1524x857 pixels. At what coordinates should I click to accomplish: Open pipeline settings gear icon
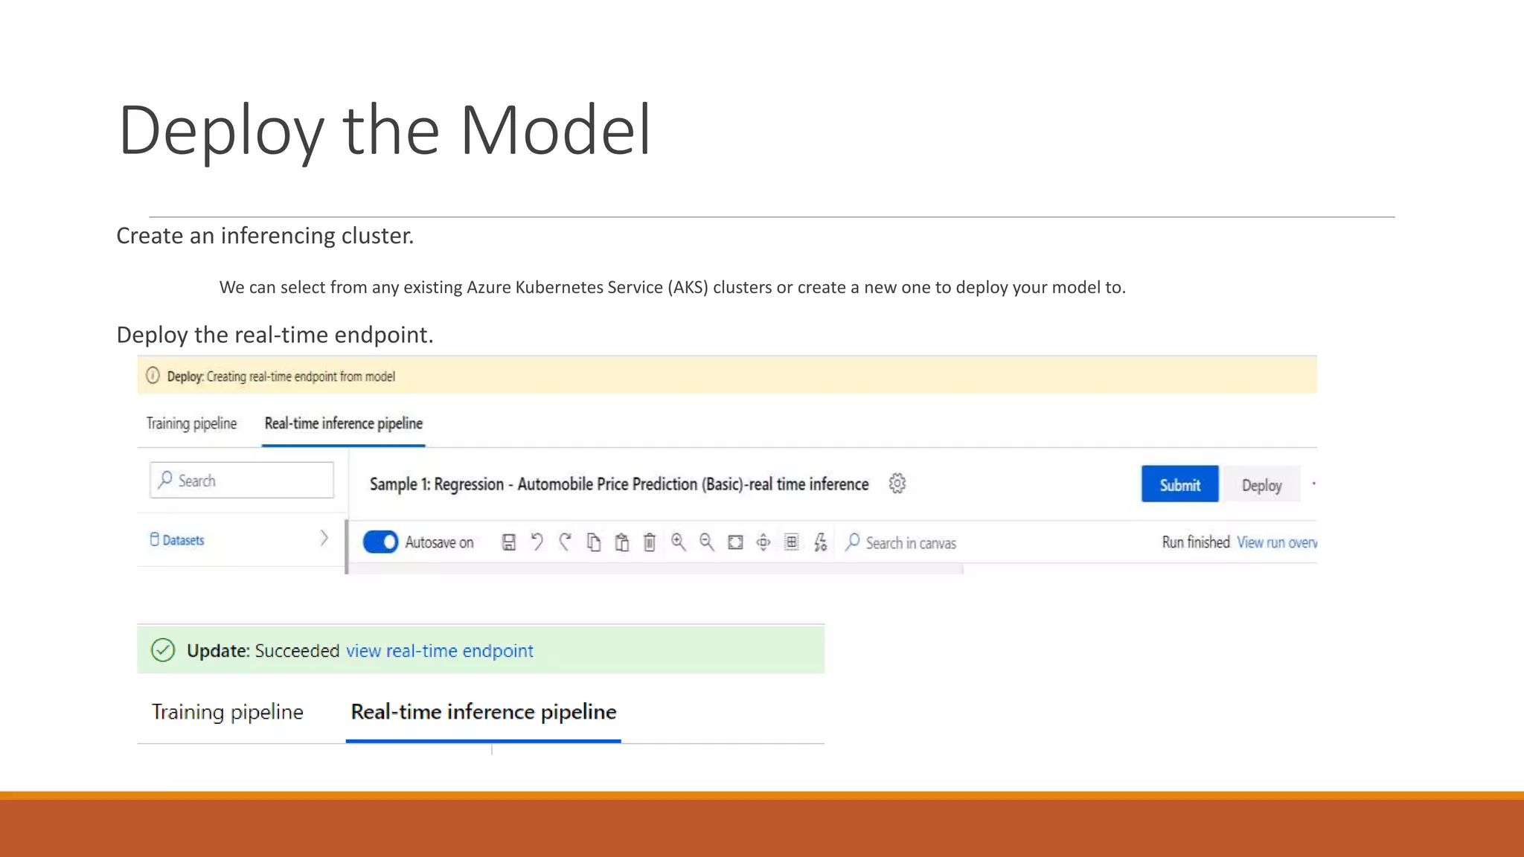pyautogui.click(x=897, y=484)
